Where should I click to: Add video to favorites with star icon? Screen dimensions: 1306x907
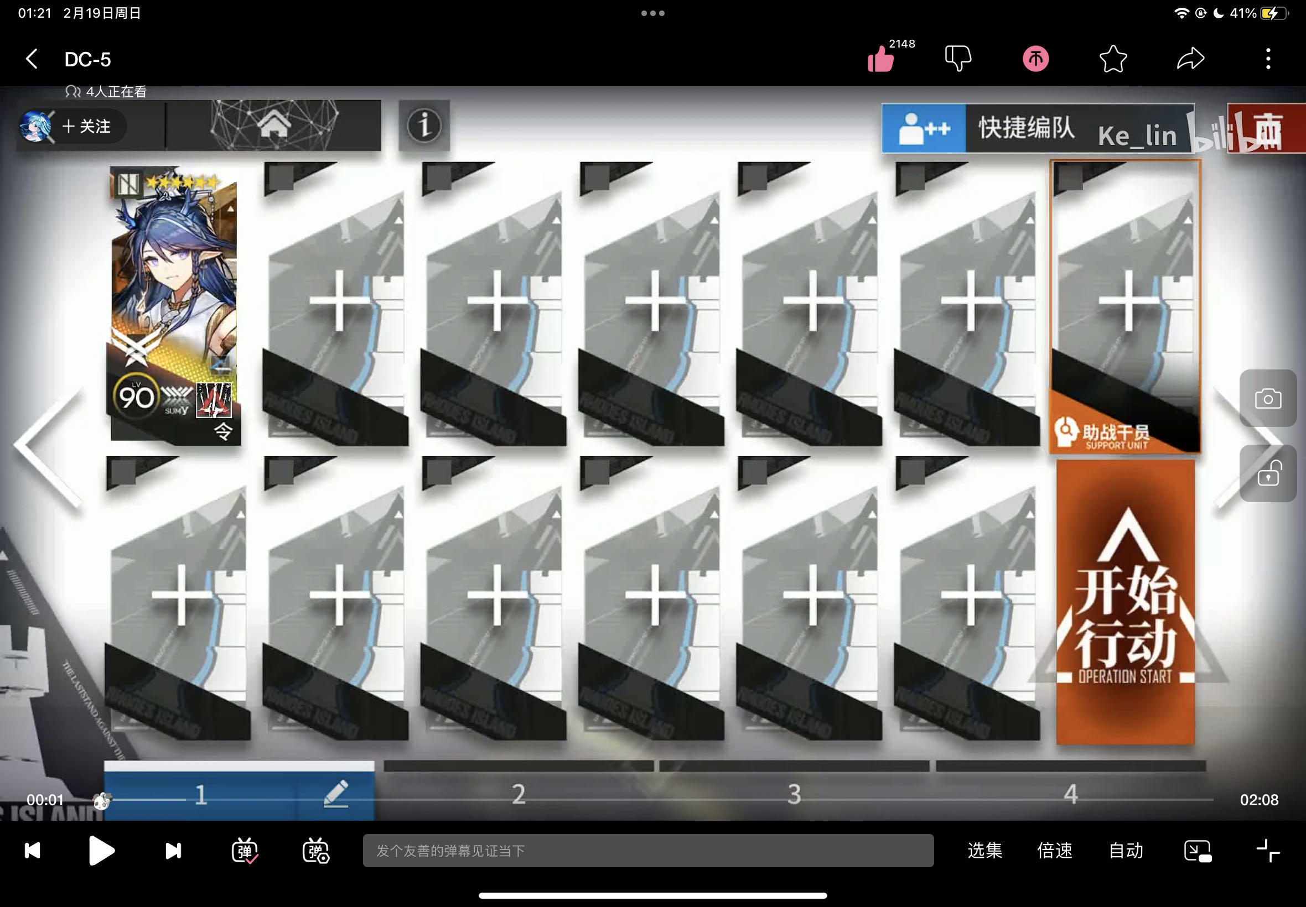[1113, 59]
